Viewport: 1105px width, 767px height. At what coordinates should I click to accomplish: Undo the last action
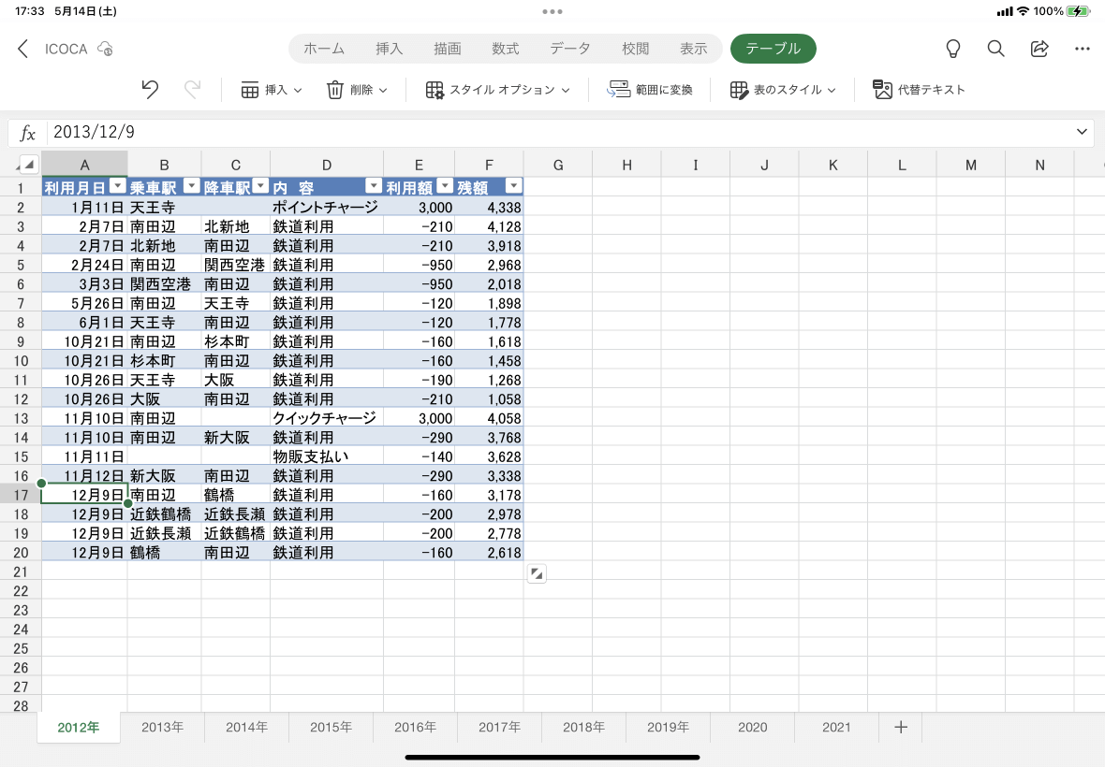coord(150,90)
